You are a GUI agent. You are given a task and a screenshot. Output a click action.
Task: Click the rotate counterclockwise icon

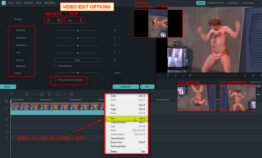point(59,20)
